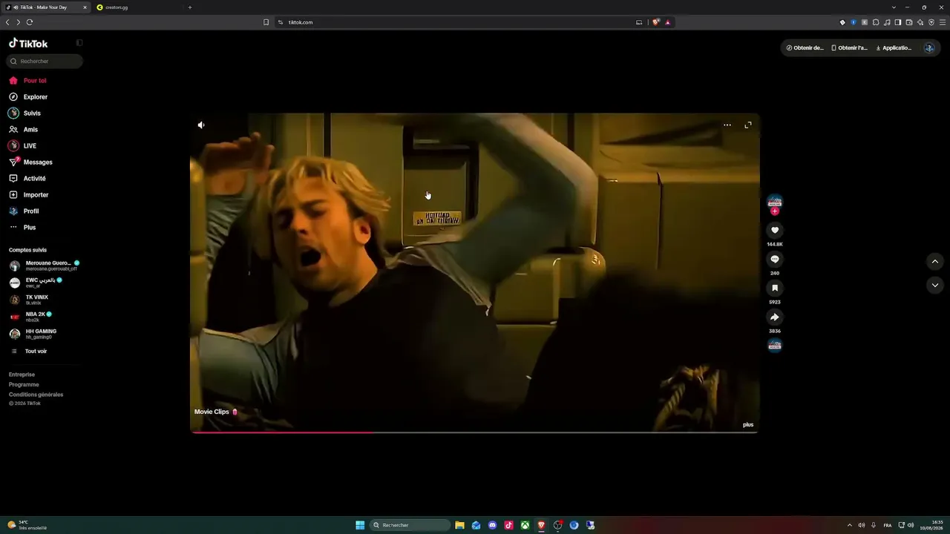The height and width of the screenshot is (534, 950).
Task: Open the browser hamburger main menu
Action: [x=943, y=22]
